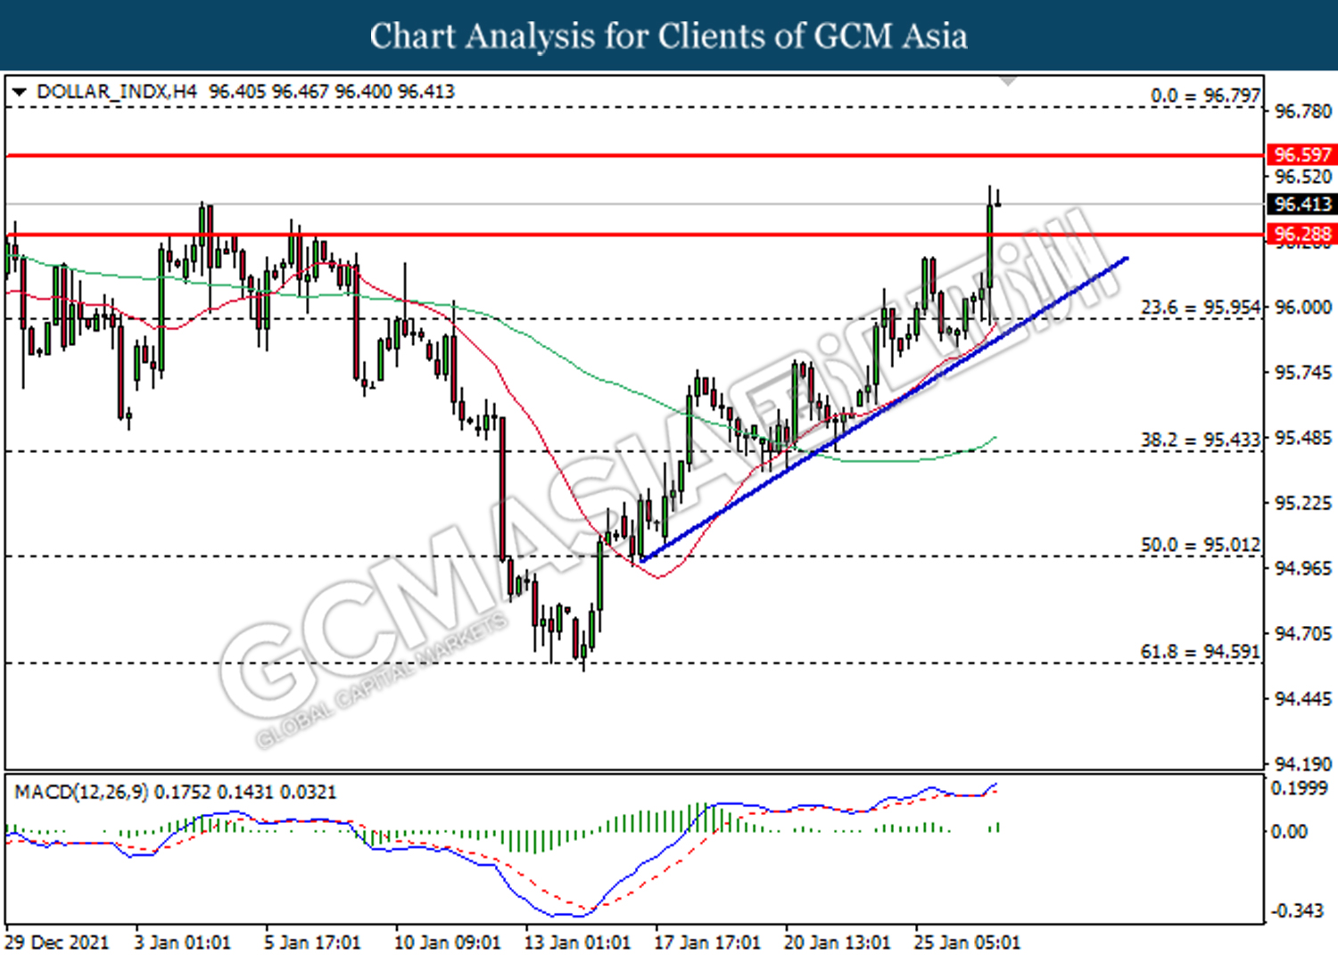Click the MACD scale value 0.1999
The height and width of the screenshot is (955, 1338).
tap(1299, 788)
